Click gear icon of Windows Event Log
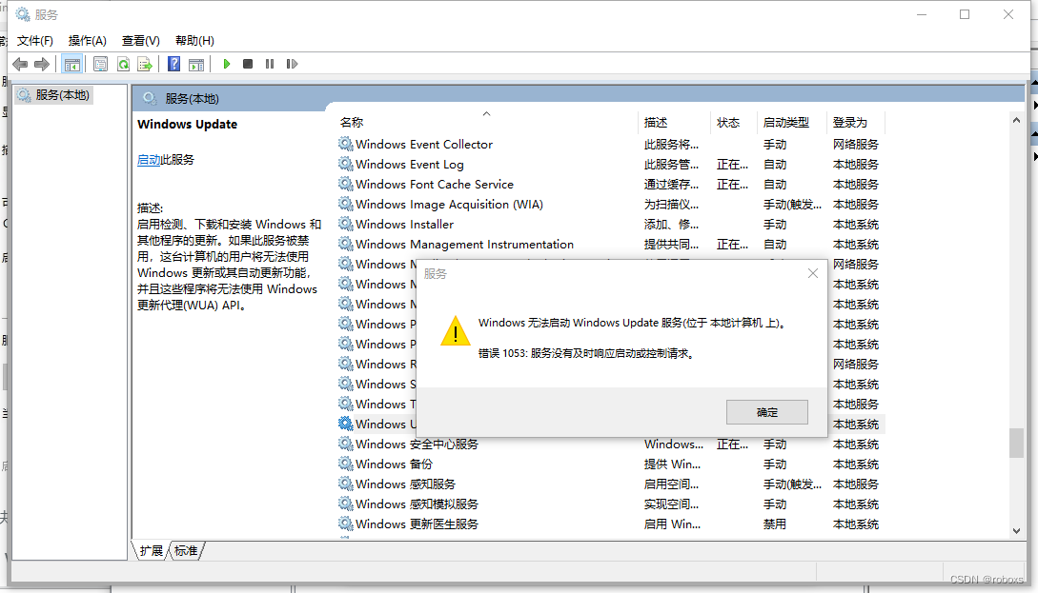Image resolution: width=1038 pixels, height=593 pixels. [346, 164]
